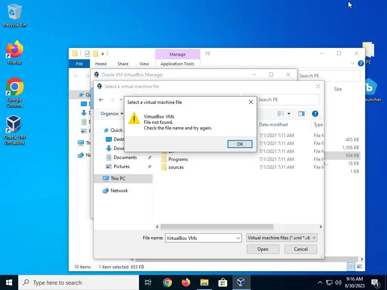Launch Firefox from the desktop
Image resolution: width=387 pixels, height=290 pixels.
click(15, 52)
